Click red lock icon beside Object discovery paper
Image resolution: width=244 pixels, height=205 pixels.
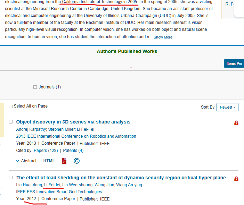[236, 123]
